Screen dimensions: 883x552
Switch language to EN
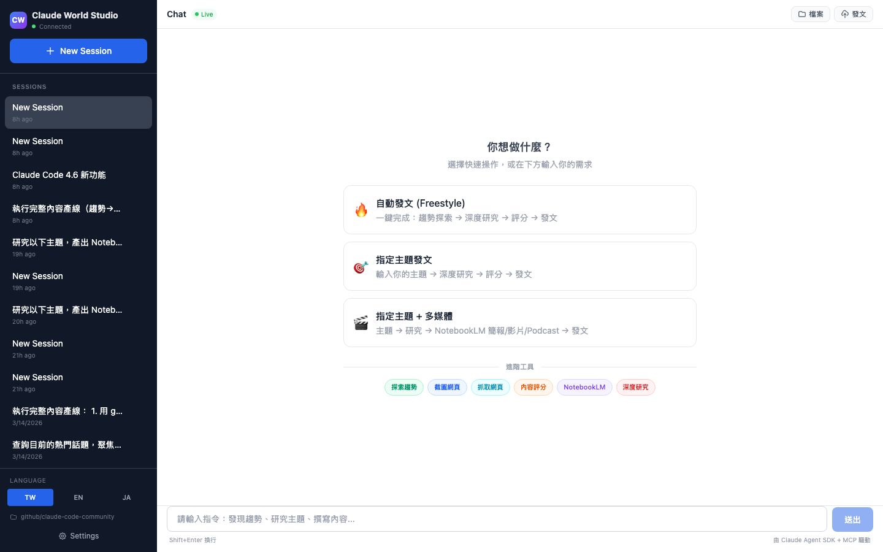coord(78,497)
